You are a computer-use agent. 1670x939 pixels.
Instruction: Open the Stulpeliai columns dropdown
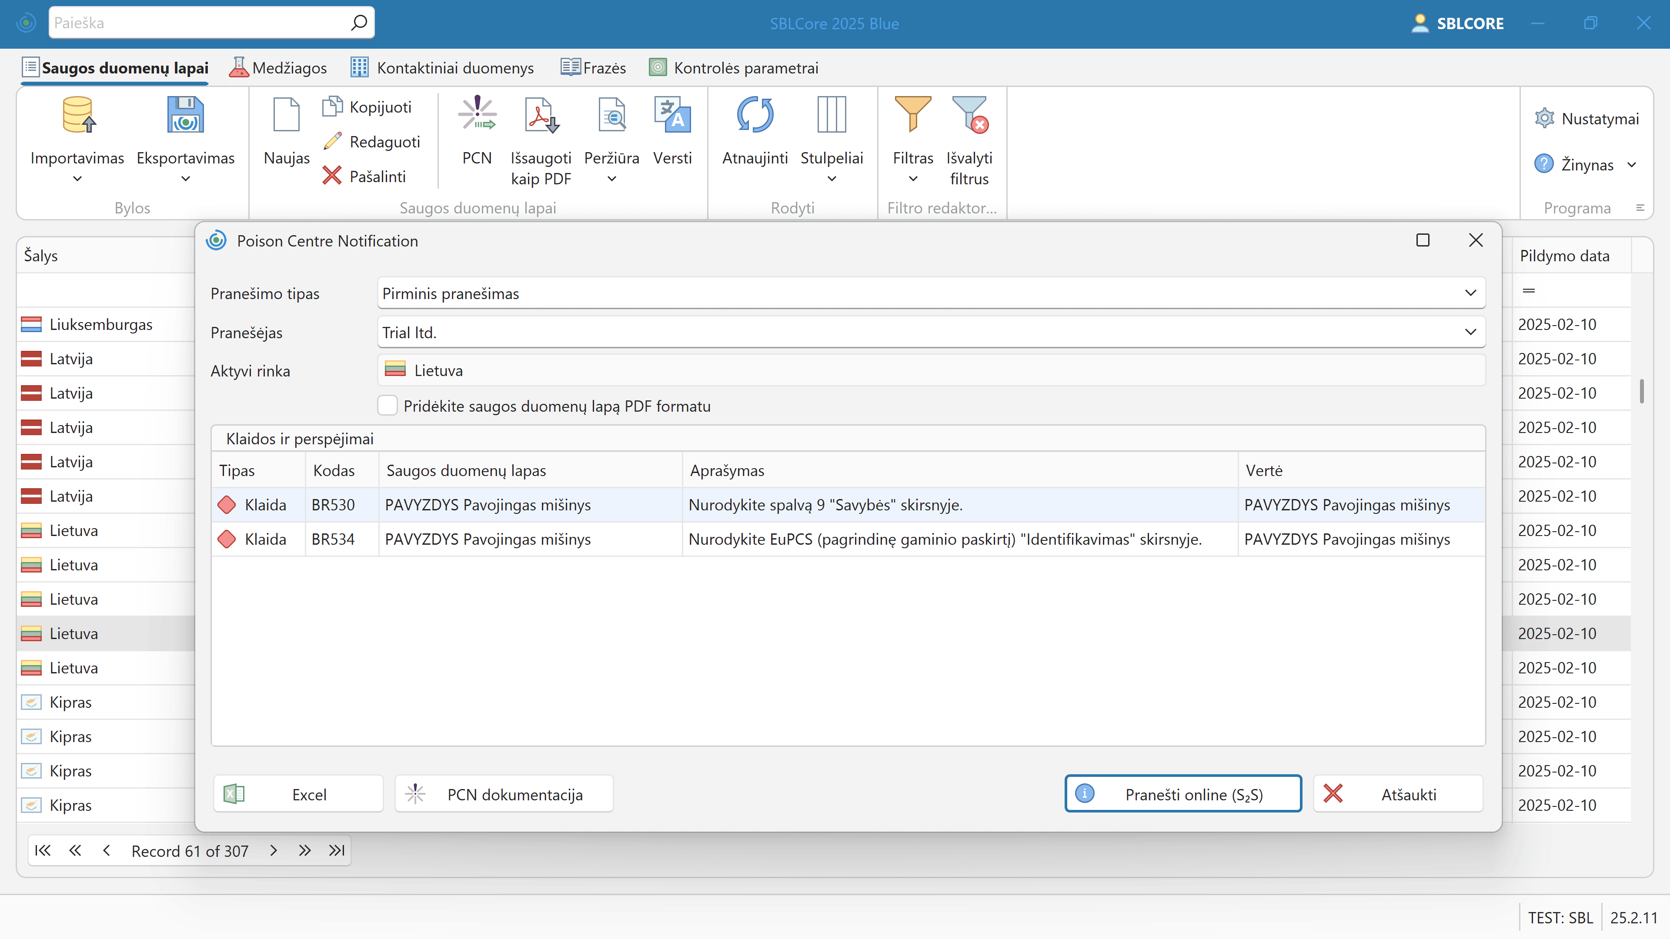831,178
